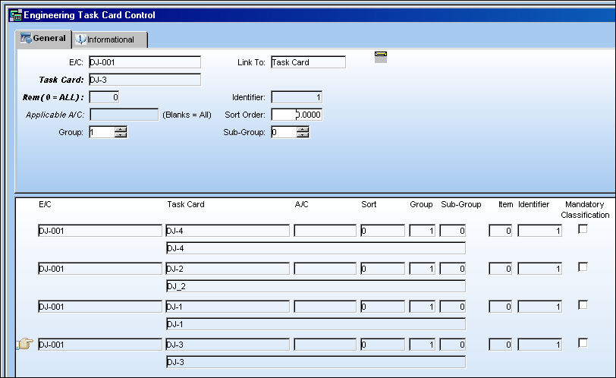Click the Applicable A/C field

(x=124, y=115)
